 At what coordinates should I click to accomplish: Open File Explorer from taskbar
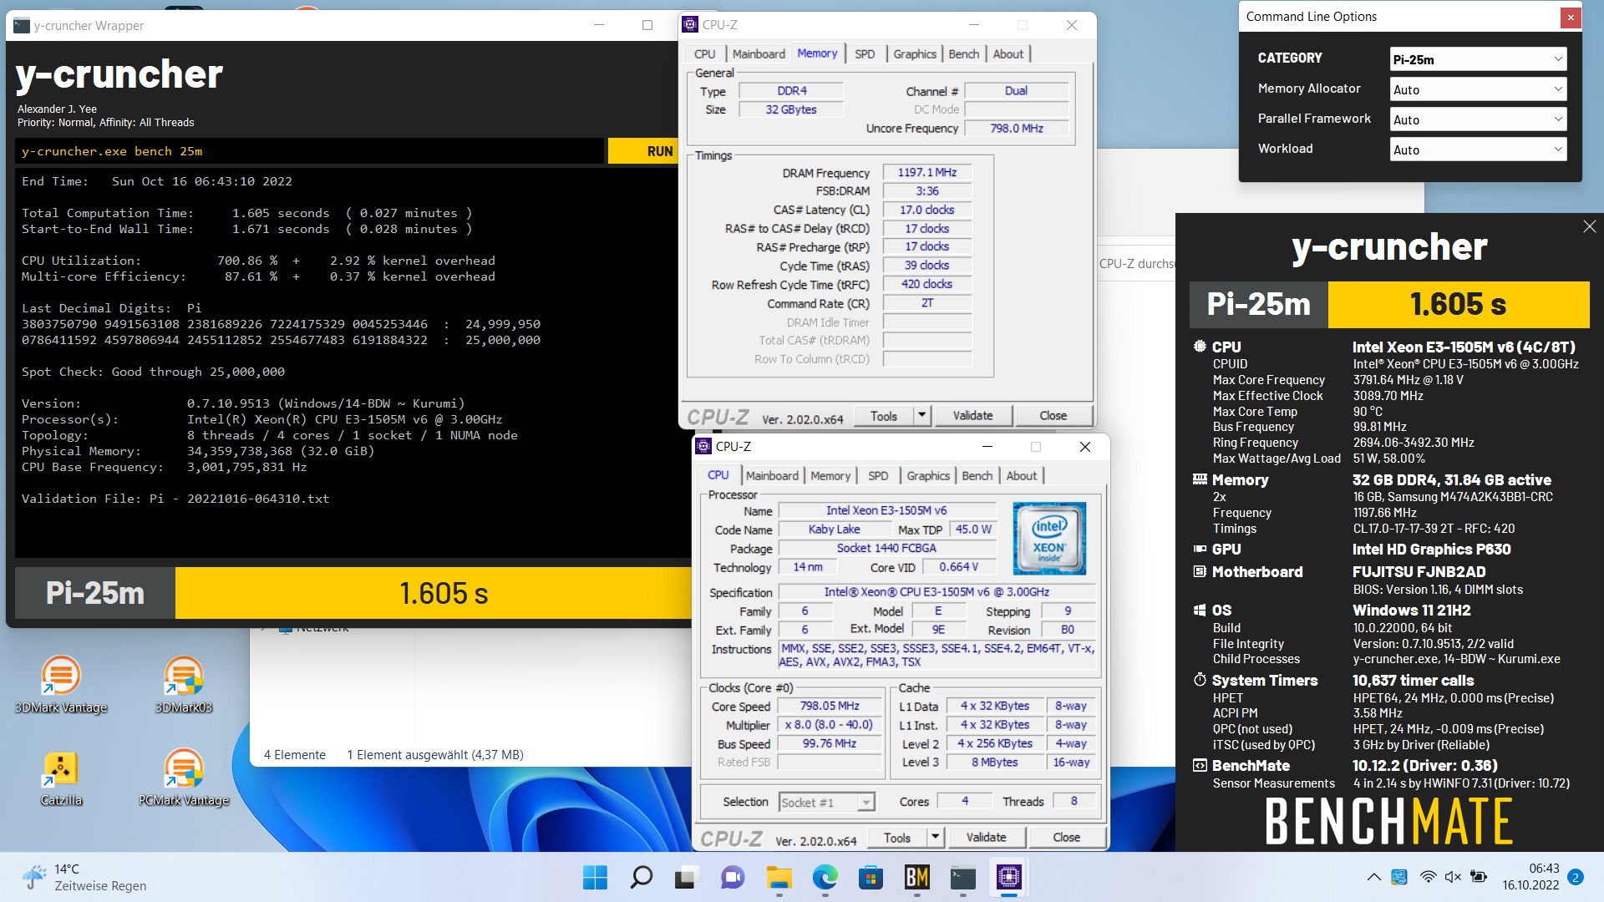coord(779,877)
